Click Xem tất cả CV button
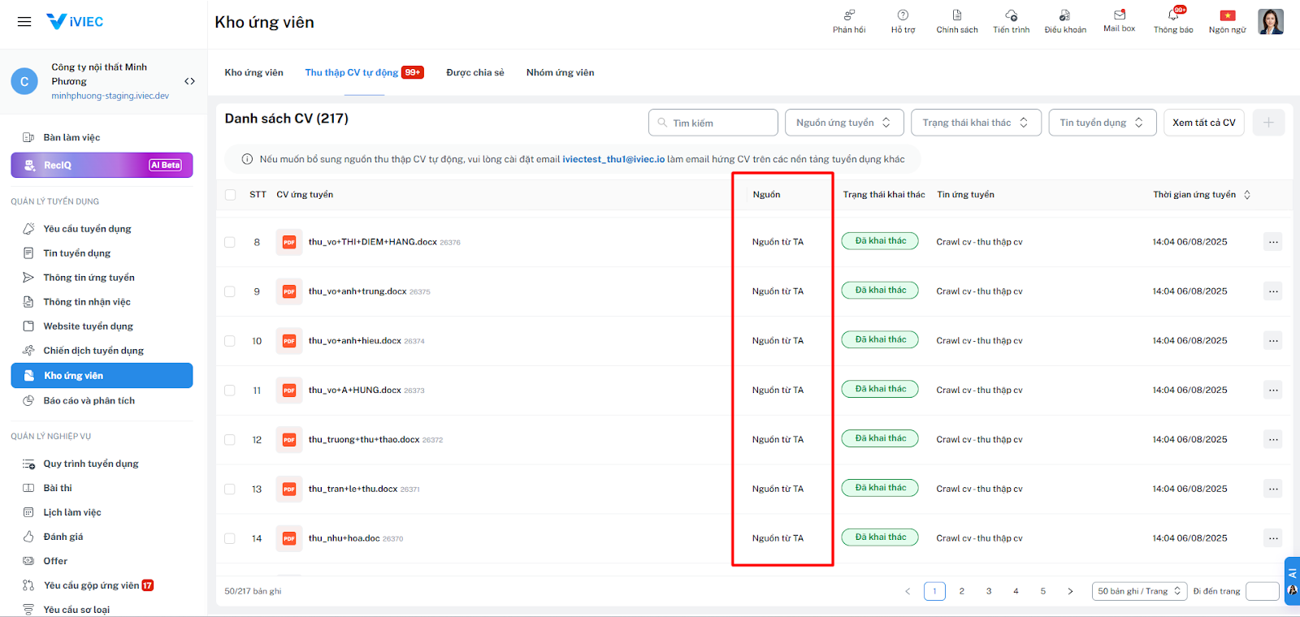Image resolution: width=1300 pixels, height=617 pixels. (1203, 123)
